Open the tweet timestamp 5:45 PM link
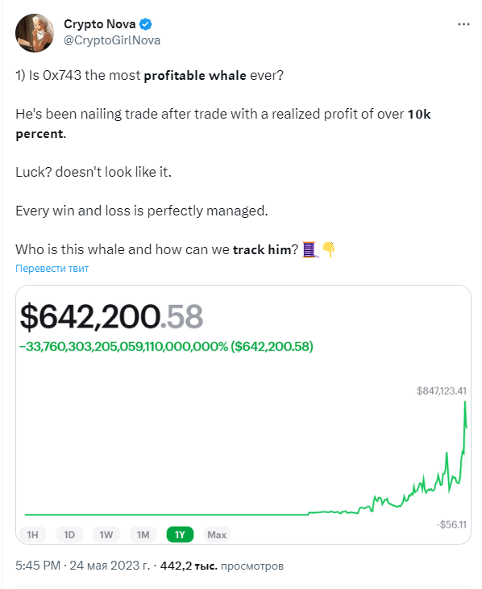This screenshot has width=482, height=589. [x=38, y=566]
